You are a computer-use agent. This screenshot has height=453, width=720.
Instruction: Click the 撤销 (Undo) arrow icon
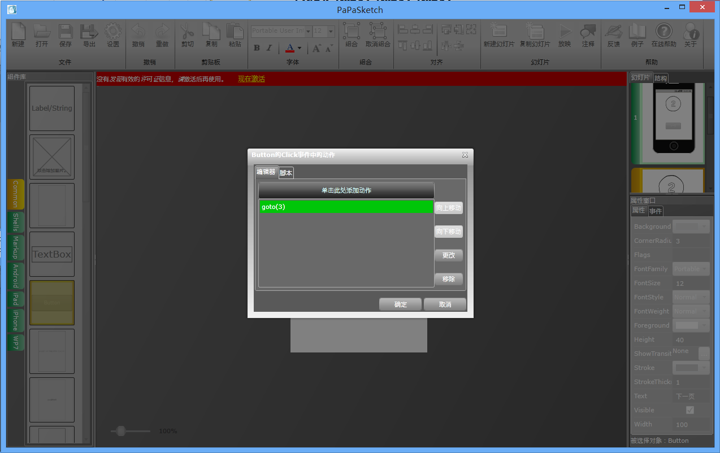tap(138, 31)
